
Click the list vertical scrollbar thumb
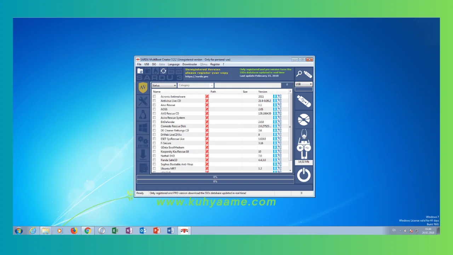(x=290, y=127)
